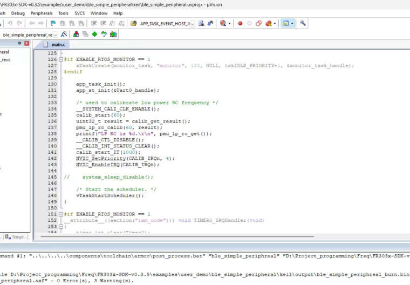The height and width of the screenshot is (285, 410).
Task: Expand the ble_simple_peripheral target dropdown
Action: click(x=55, y=35)
